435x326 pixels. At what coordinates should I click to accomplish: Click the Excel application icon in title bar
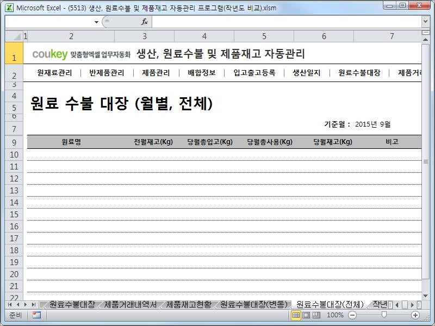tap(9, 8)
